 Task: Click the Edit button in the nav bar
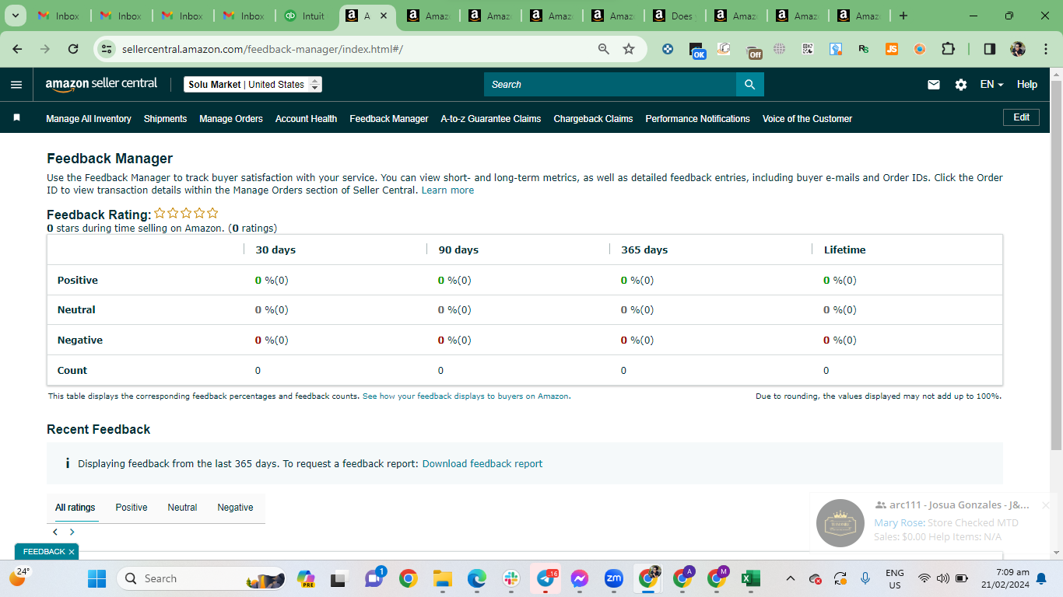click(1022, 117)
